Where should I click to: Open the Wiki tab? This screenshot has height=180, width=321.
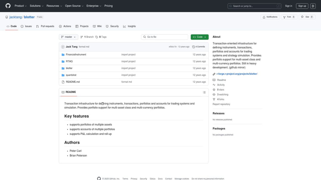[97, 26]
